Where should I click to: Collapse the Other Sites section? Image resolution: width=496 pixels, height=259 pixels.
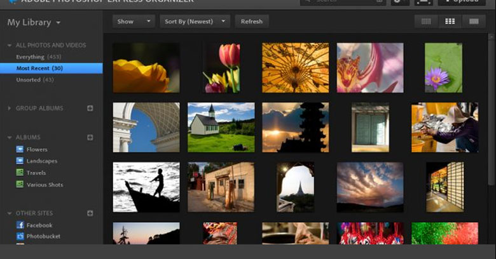pyautogui.click(x=10, y=213)
